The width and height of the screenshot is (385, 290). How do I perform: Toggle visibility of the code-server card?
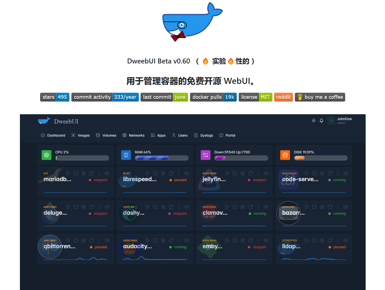point(346,173)
